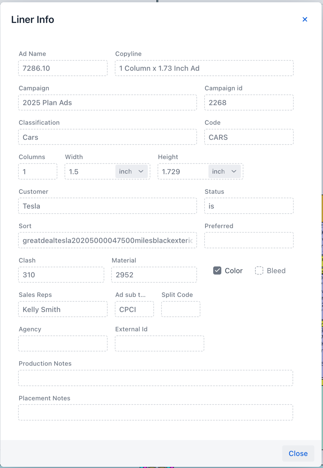Select the External Id field
The width and height of the screenshot is (323, 468).
[x=159, y=344]
